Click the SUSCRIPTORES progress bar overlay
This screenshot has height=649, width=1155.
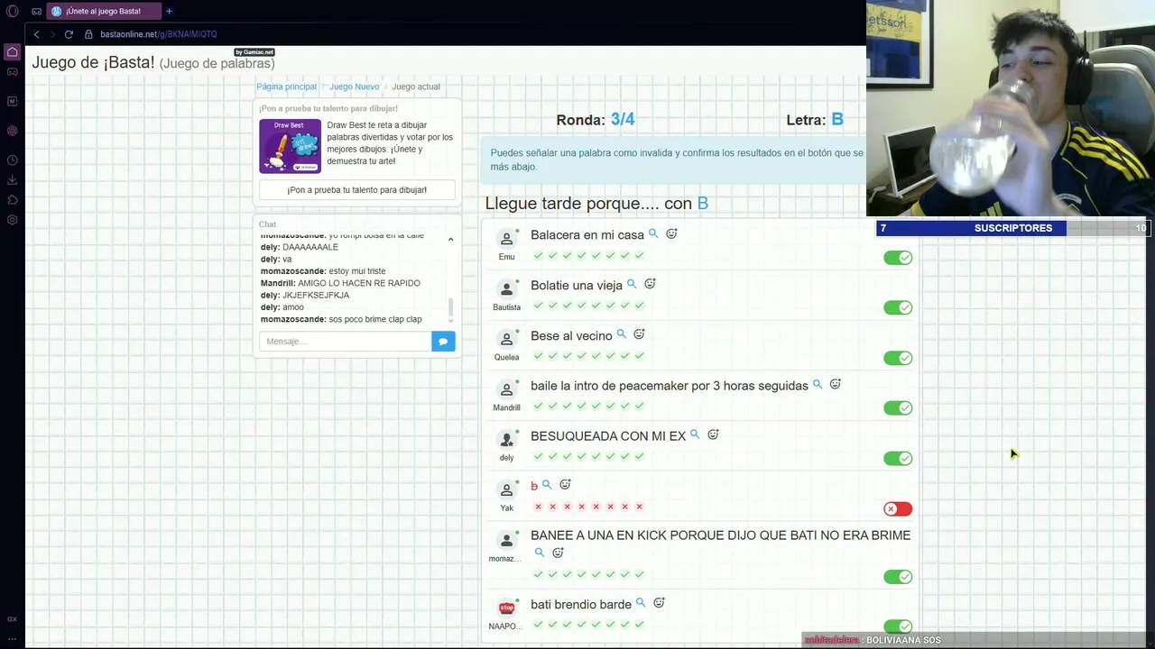pyautogui.click(x=1012, y=228)
